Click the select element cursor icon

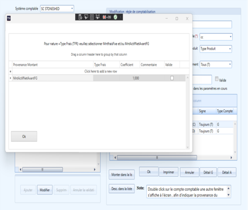coord(86,17)
